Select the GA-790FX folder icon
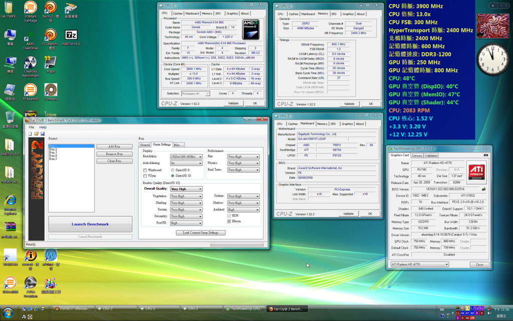This screenshot has height=321, width=513. click(x=10, y=10)
